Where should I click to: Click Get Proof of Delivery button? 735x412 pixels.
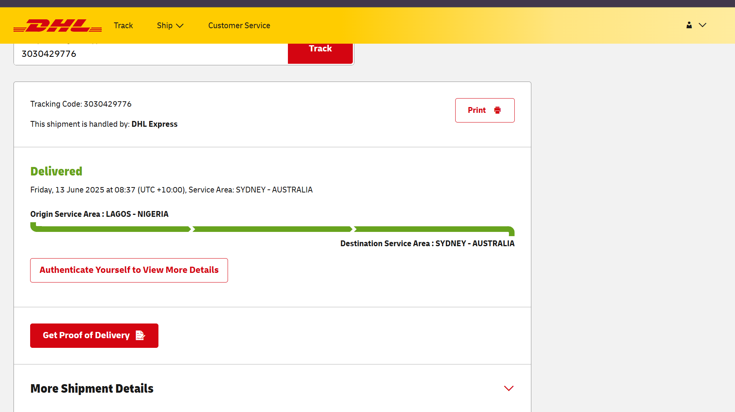(x=94, y=335)
